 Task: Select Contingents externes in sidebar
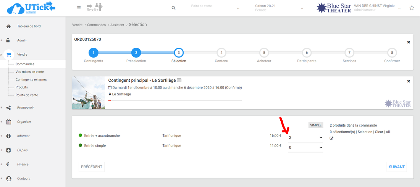tap(31, 80)
